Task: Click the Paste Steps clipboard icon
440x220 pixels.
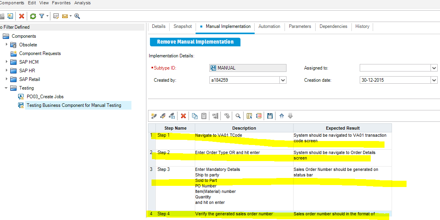Action: (204, 116)
